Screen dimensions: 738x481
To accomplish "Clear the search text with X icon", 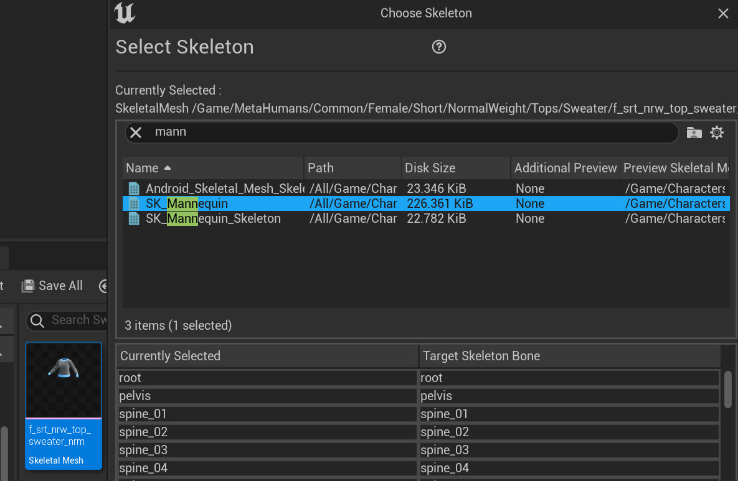I will (136, 132).
